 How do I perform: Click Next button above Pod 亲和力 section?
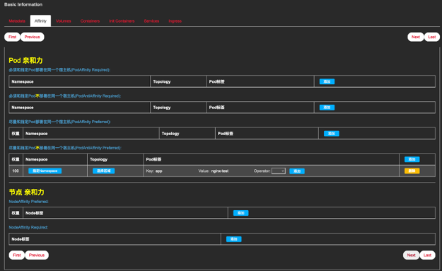(x=416, y=37)
